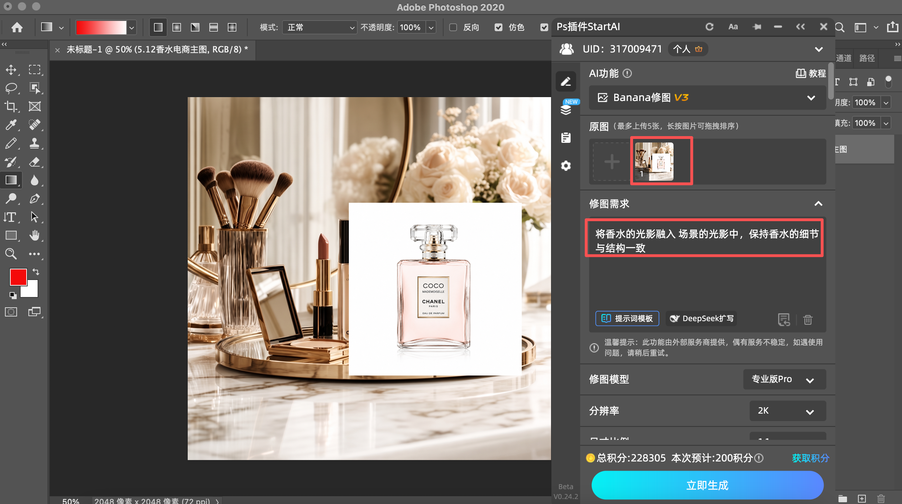
Task: Select the Pen tool
Action: point(34,198)
